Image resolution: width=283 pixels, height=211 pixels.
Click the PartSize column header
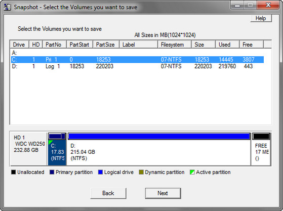pos(106,45)
